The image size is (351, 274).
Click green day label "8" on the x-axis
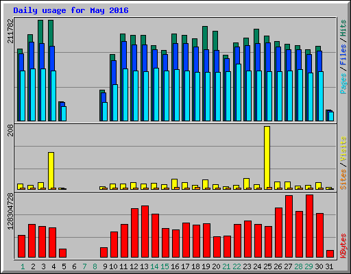(95, 266)
